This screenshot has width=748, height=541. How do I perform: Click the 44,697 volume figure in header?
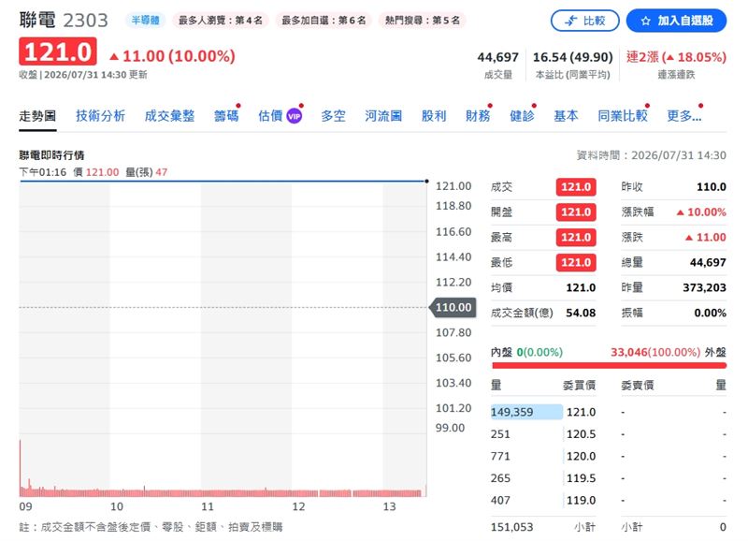(x=498, y=57)
